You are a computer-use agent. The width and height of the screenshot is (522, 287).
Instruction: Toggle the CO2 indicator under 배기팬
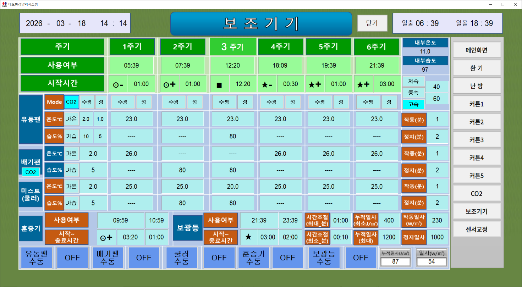pos(31,172)
